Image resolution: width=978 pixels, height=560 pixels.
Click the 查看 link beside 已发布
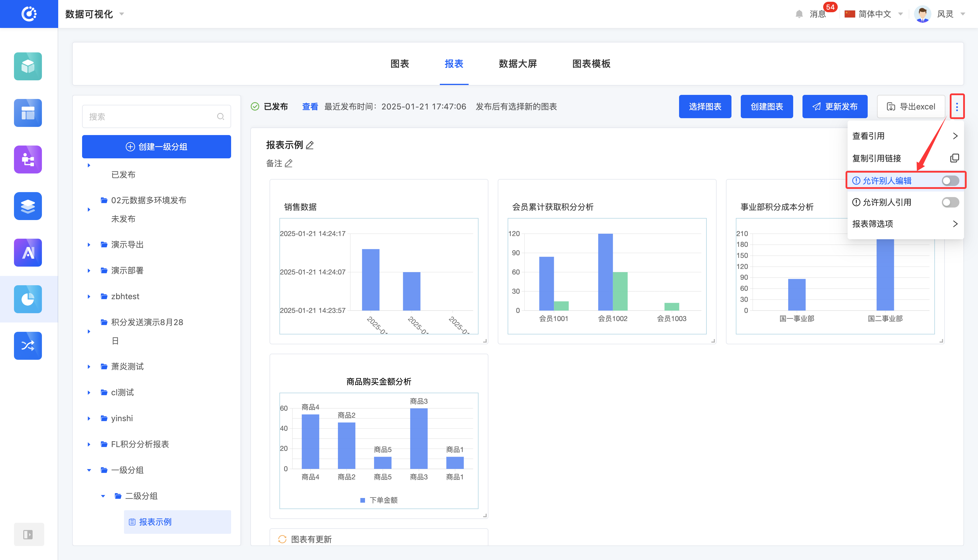pos(310,107)
